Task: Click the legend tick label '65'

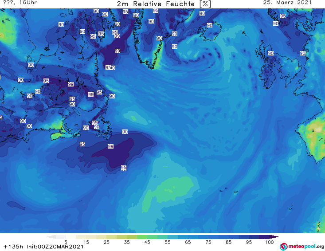Action: click(188, 242)
